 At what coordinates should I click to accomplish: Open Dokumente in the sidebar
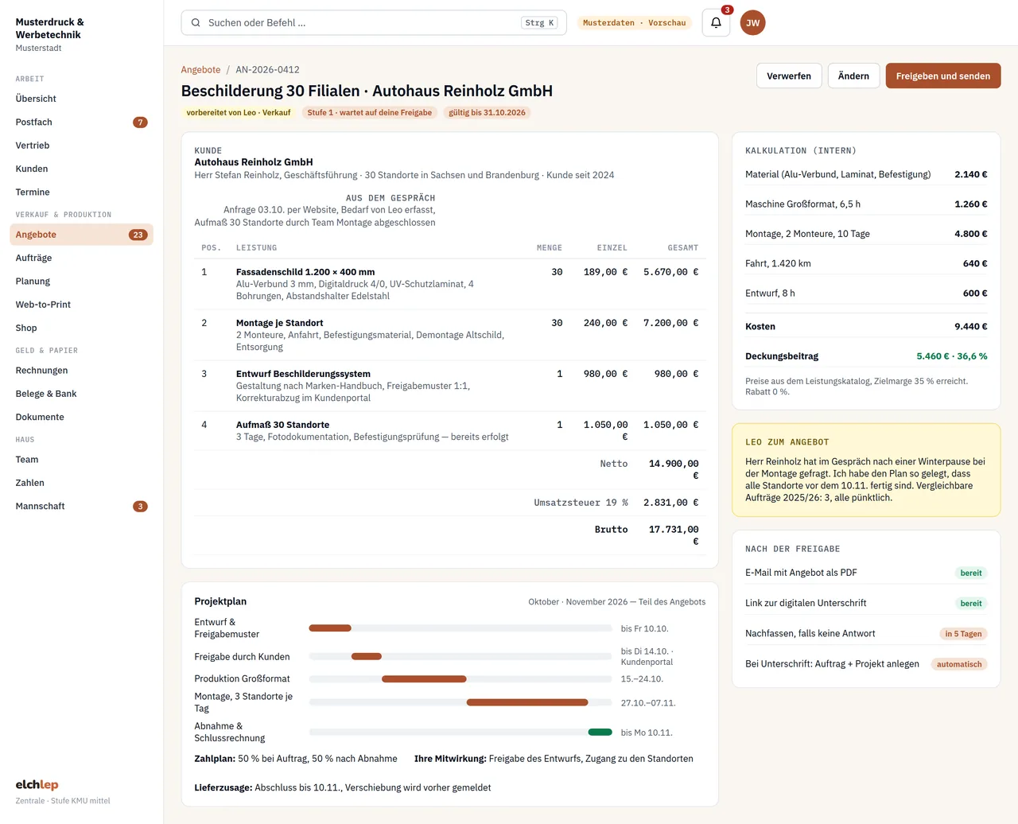click(81, 417)
